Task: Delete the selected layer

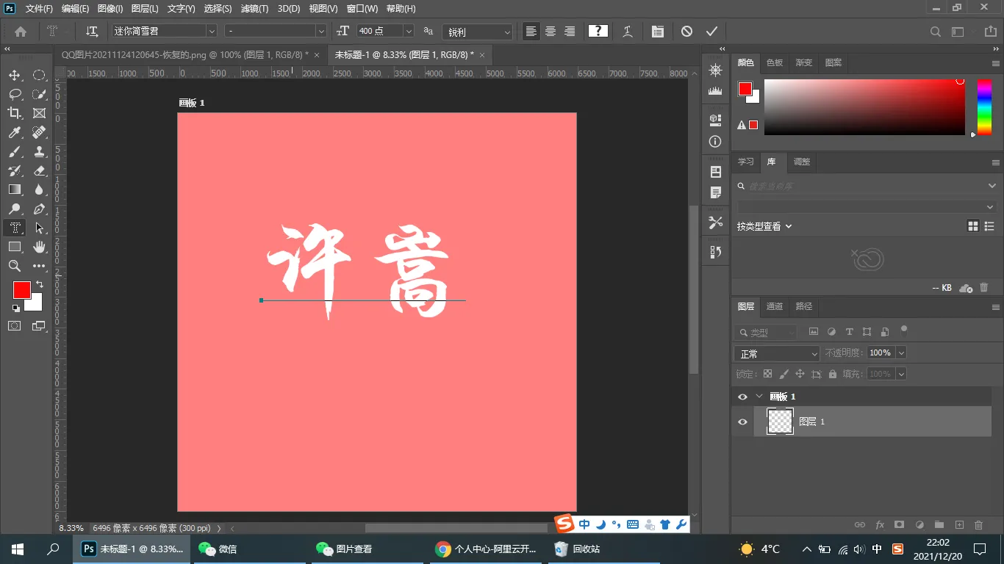Action: coord(978,525)
